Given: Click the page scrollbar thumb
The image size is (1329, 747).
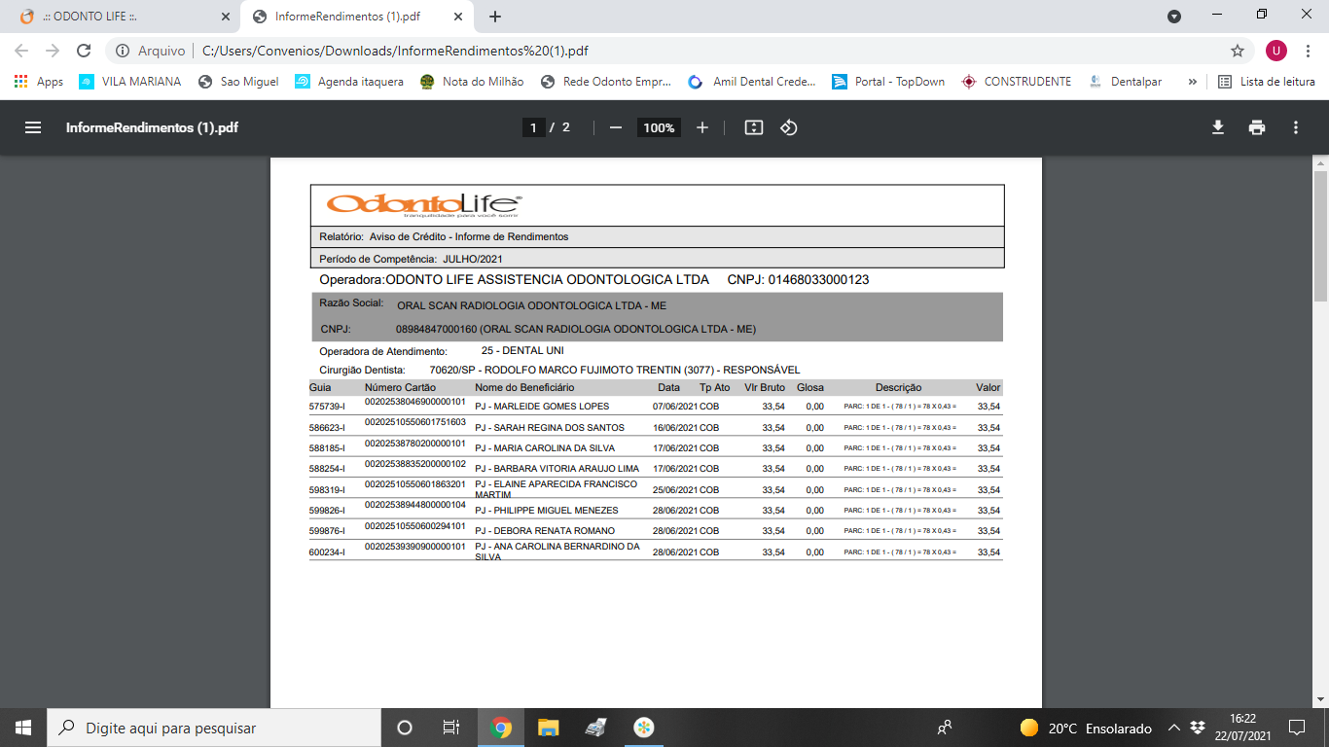Looking at the screenshot, I should click(x=1320, y=237).
